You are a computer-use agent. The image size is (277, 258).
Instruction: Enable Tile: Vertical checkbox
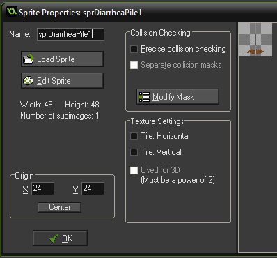(x=134, y=152)
